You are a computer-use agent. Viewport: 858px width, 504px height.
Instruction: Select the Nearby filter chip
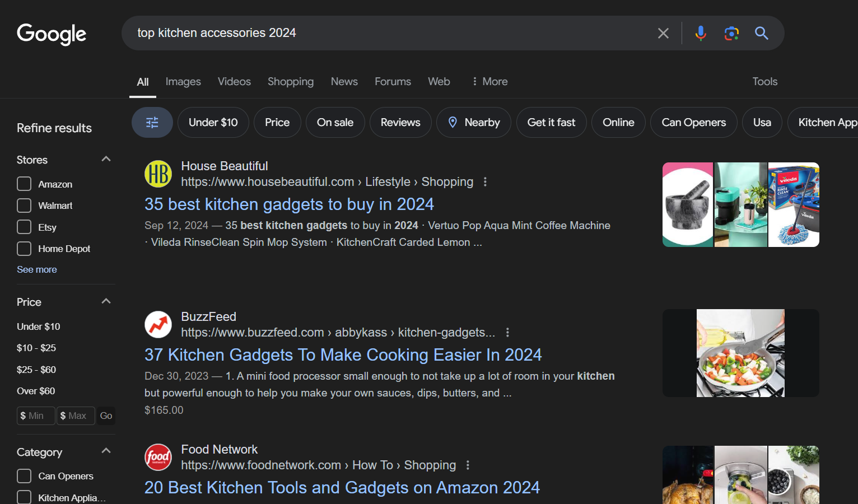pos(474,123)
